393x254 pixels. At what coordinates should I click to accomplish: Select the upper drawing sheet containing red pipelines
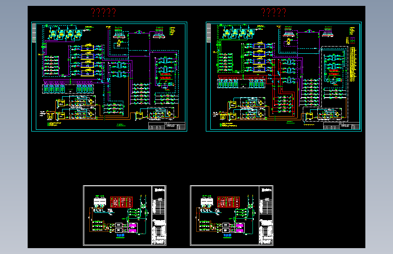tap(284, 76)
